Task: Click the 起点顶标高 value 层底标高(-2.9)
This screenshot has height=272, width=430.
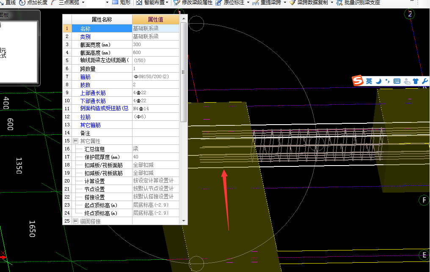Action: (x=155, y=205)
